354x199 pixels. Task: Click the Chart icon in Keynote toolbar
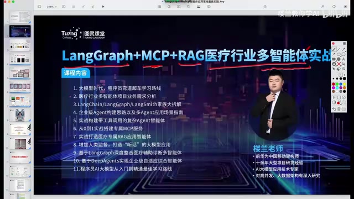click(169, 7)
